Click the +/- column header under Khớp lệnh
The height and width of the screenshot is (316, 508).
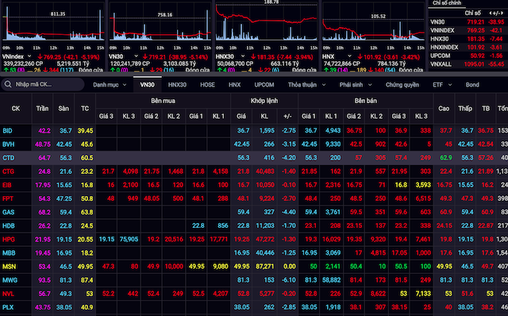pyautogui.click(x=287, y=117)
